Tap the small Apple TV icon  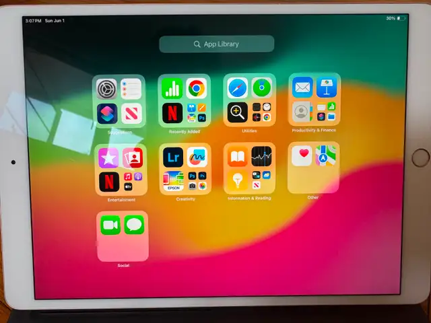(x=128, y=187)
